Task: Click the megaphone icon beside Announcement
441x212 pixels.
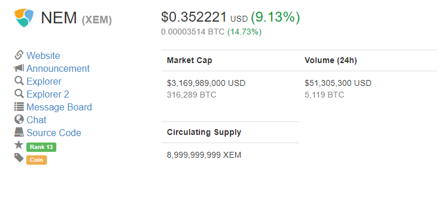Action: [19, 68]
